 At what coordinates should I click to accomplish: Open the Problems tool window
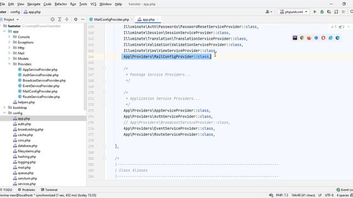(26, 190)
